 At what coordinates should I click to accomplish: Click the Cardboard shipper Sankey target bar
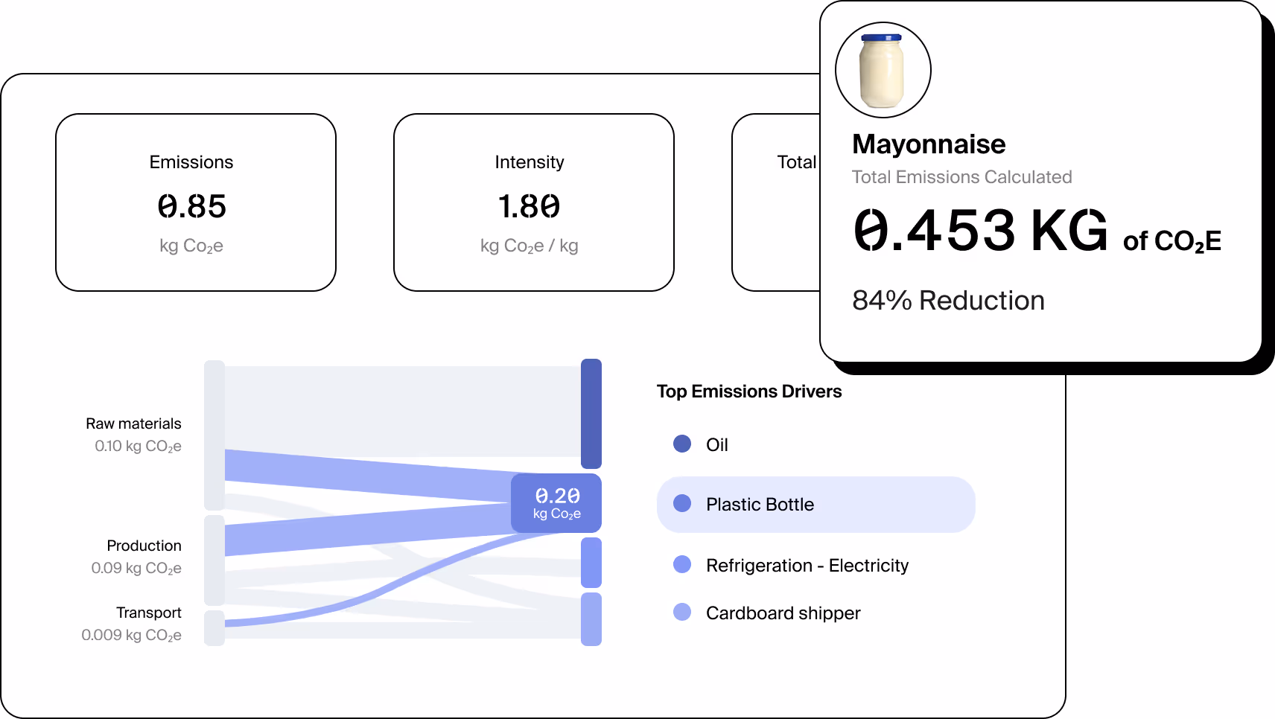(591, 619)
